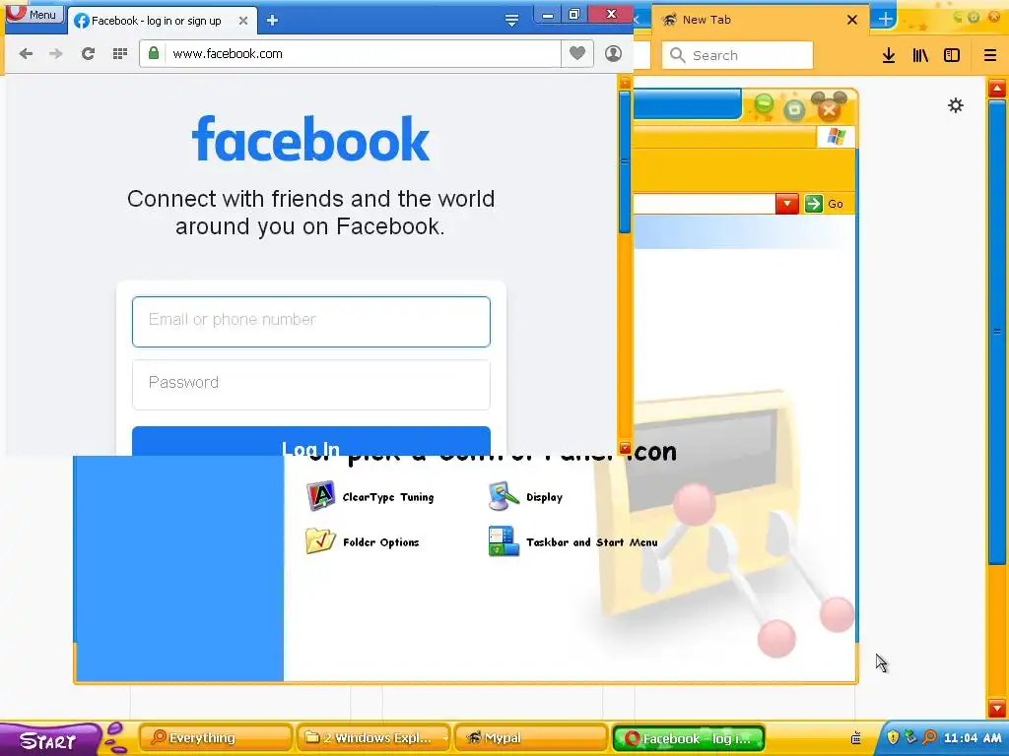This screenshot has width=1009, height=756.
Task: Go forward in Opera browser
Action: point(56,54)
